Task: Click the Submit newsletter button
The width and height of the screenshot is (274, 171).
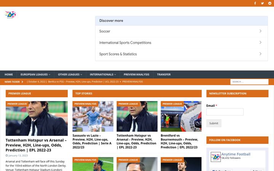Action: [x=214, y=123]
